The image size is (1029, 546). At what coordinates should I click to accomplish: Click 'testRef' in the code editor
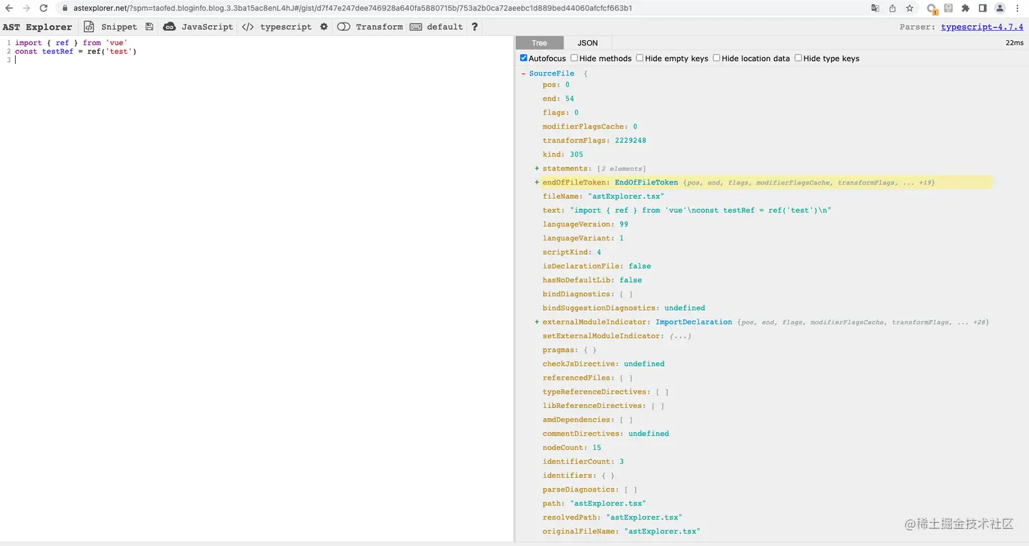coord(57,52)
